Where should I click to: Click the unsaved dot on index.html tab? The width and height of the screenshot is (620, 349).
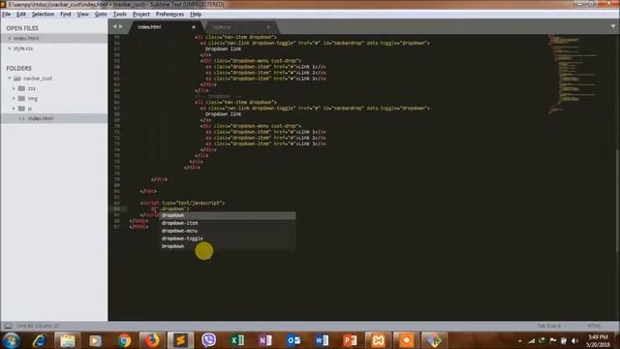pyautogui.click(x=194, y=27)
